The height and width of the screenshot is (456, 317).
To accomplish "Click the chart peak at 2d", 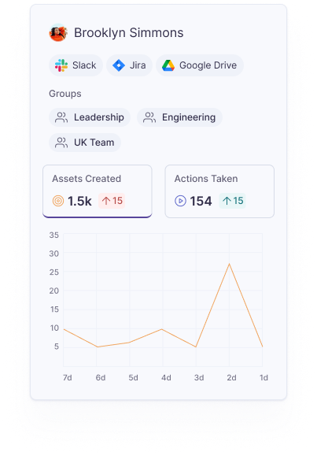I will [x=229, y=264].
